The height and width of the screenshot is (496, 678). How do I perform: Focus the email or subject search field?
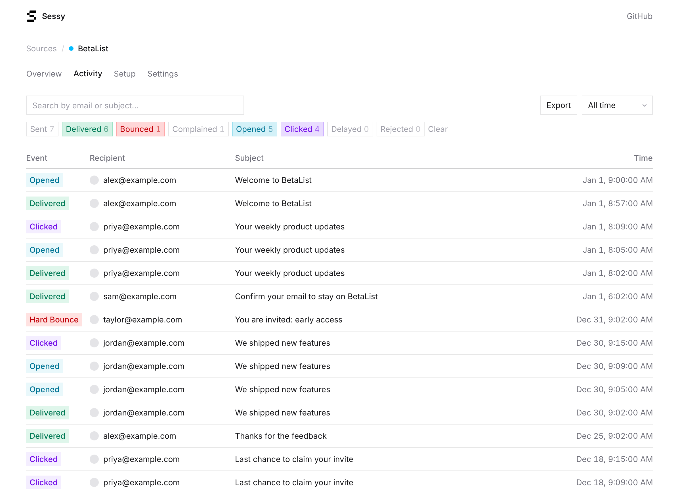(135, 105)
